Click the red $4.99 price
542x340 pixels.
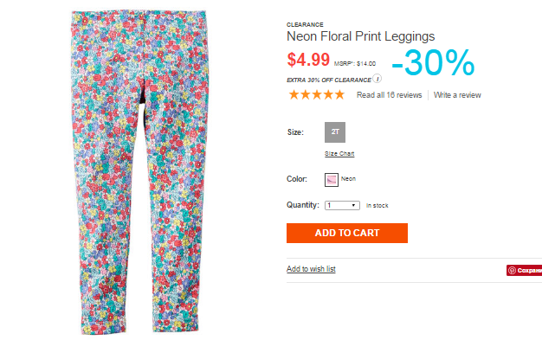(x=308, y=60)
